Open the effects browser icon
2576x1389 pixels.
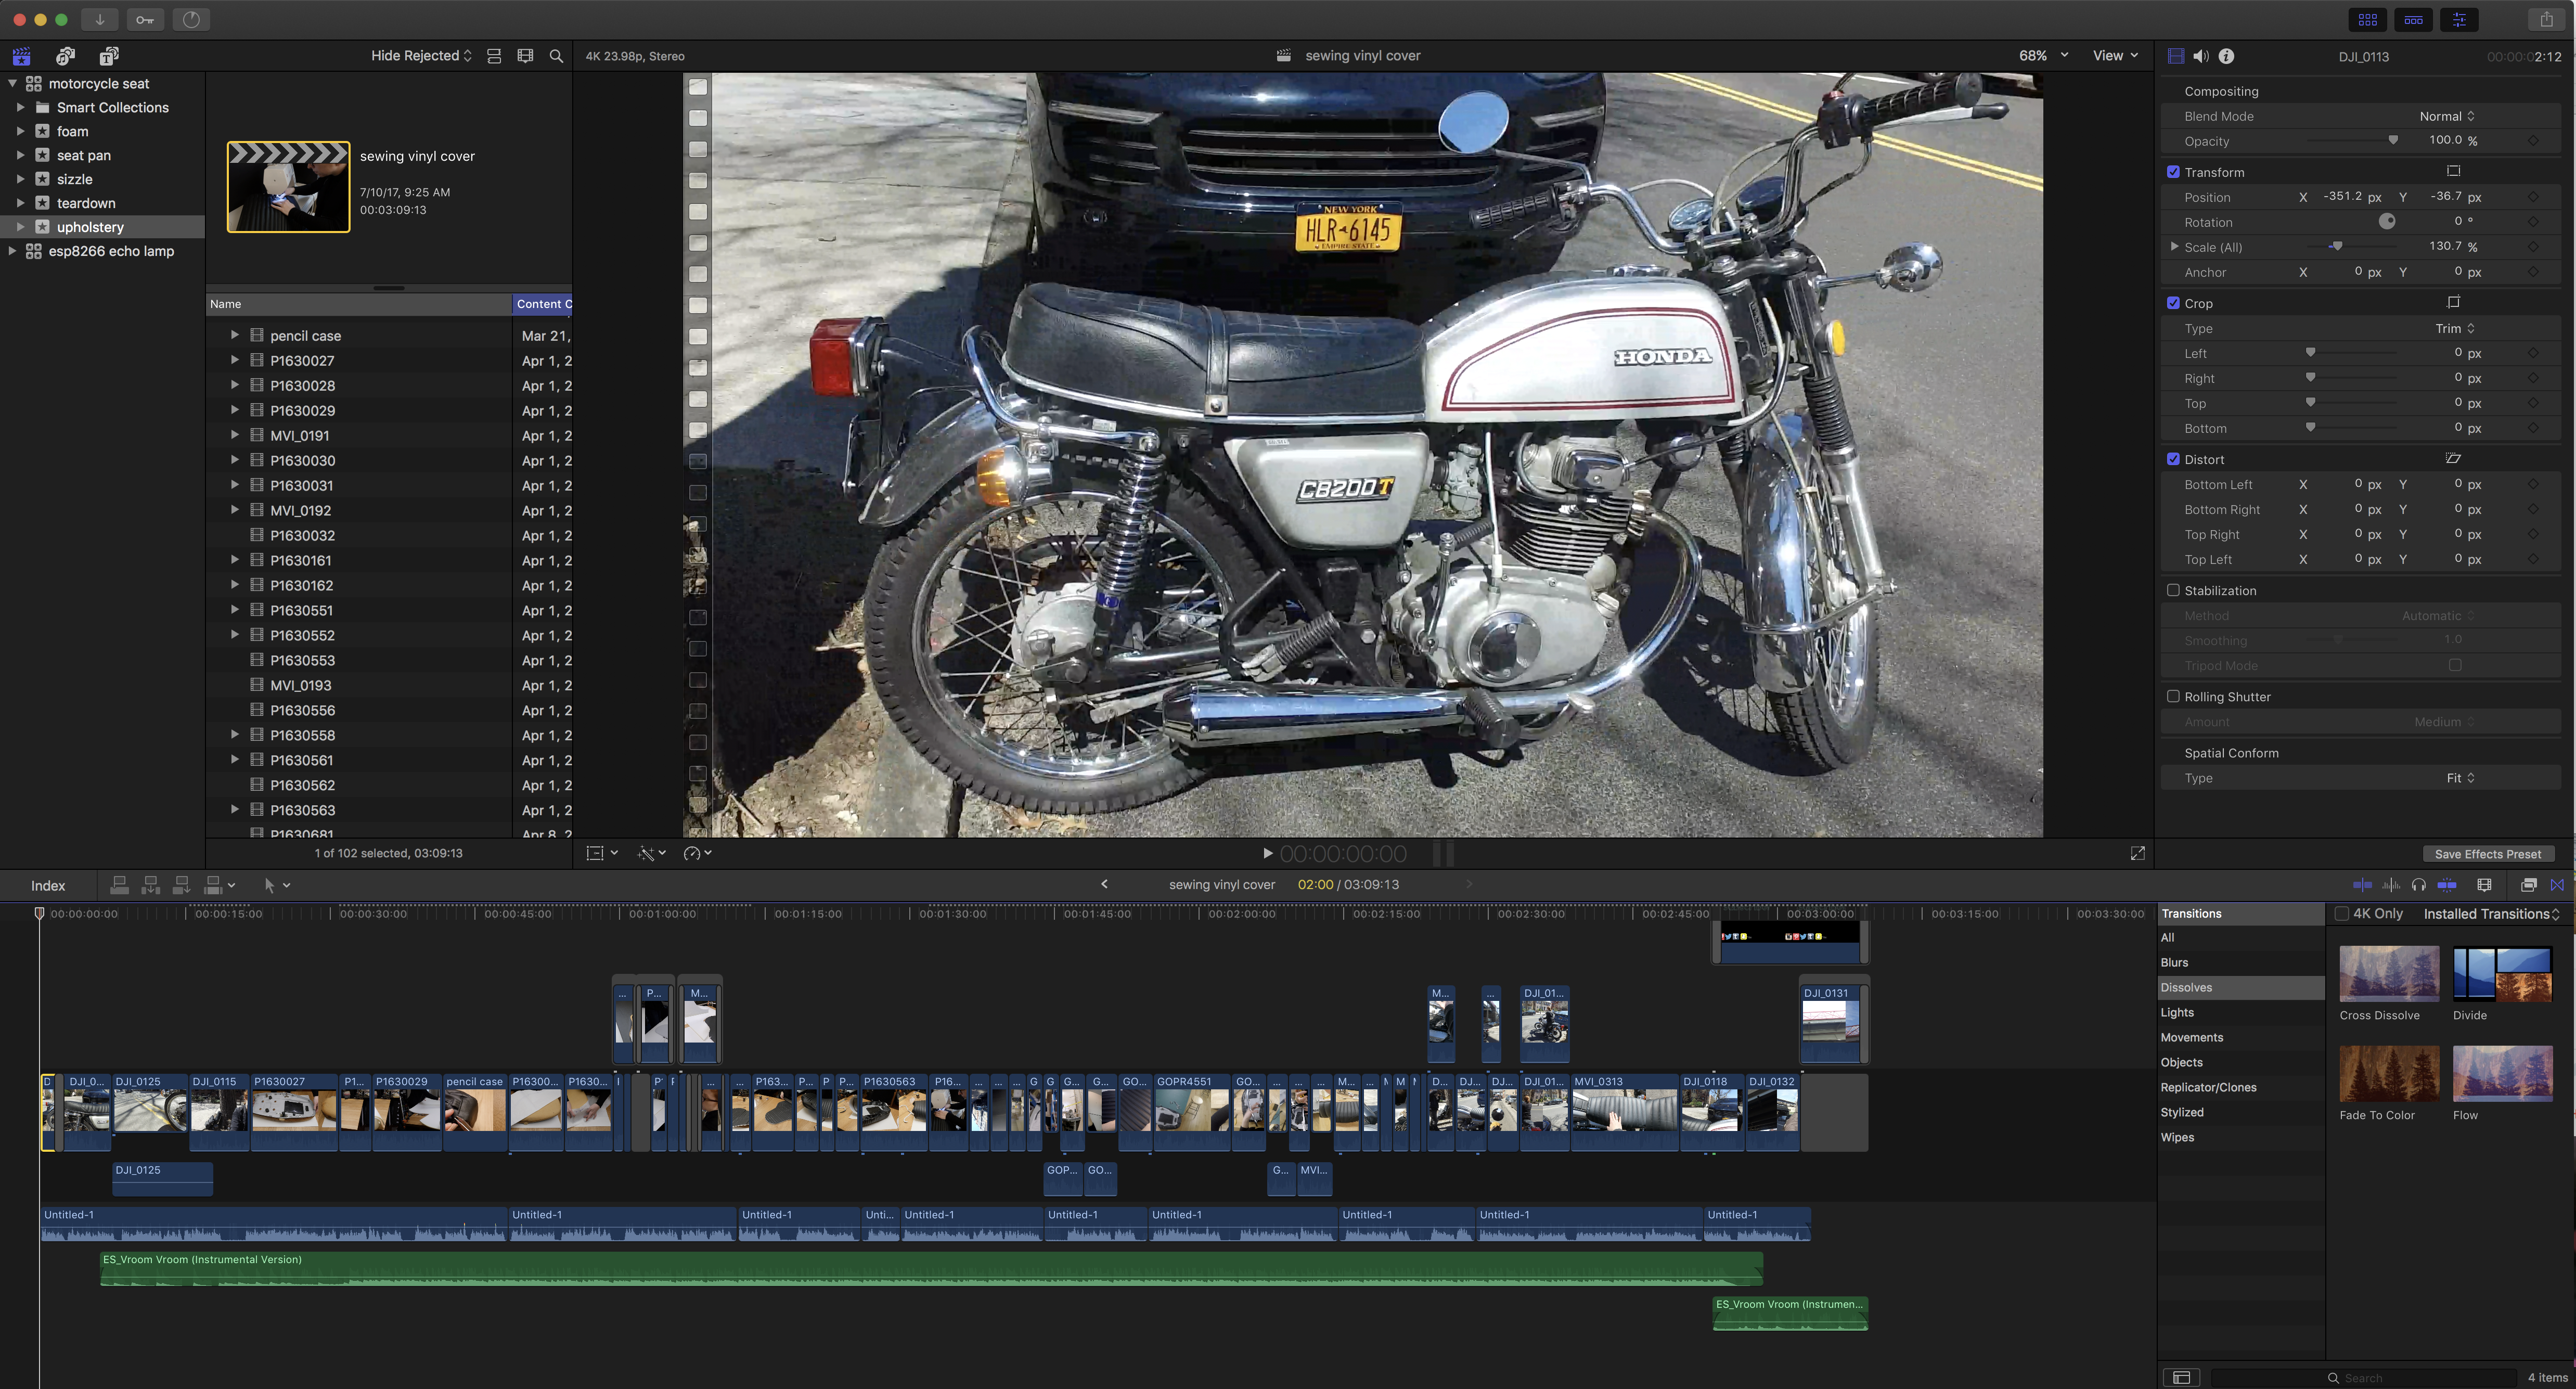coord(2528,884)
